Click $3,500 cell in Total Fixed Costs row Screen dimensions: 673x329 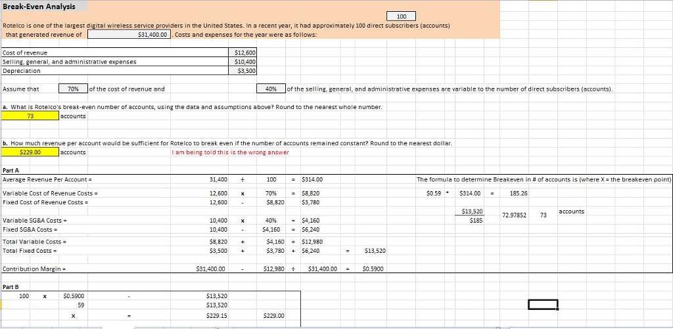point(218,250)
